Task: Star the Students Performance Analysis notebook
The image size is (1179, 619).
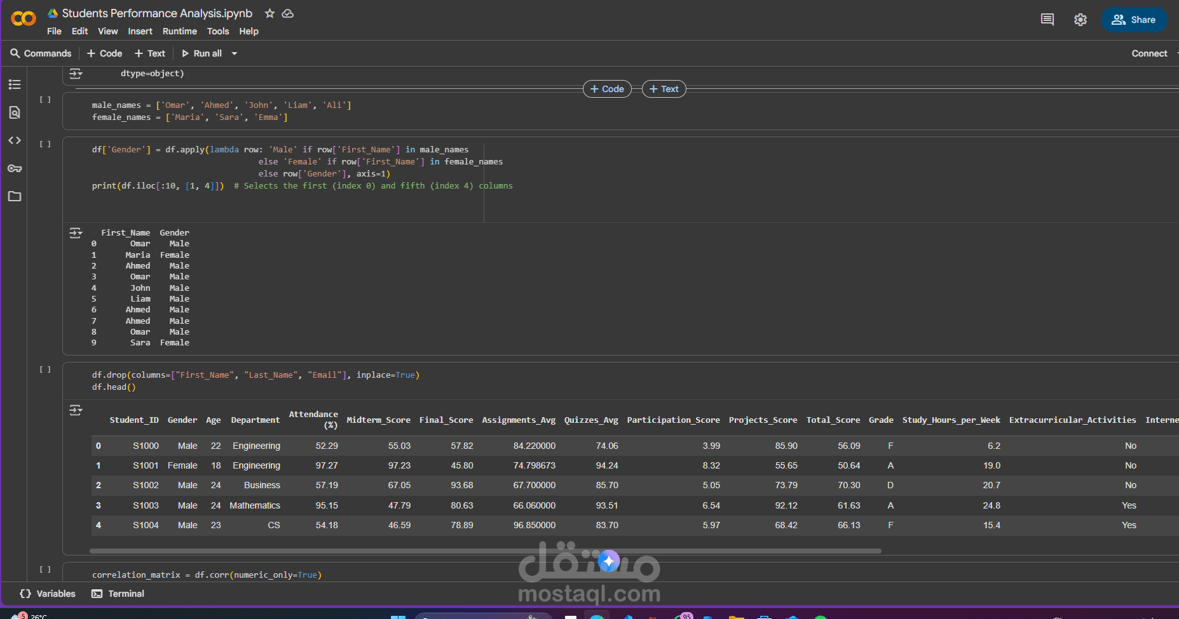Action: coord(269,13)
